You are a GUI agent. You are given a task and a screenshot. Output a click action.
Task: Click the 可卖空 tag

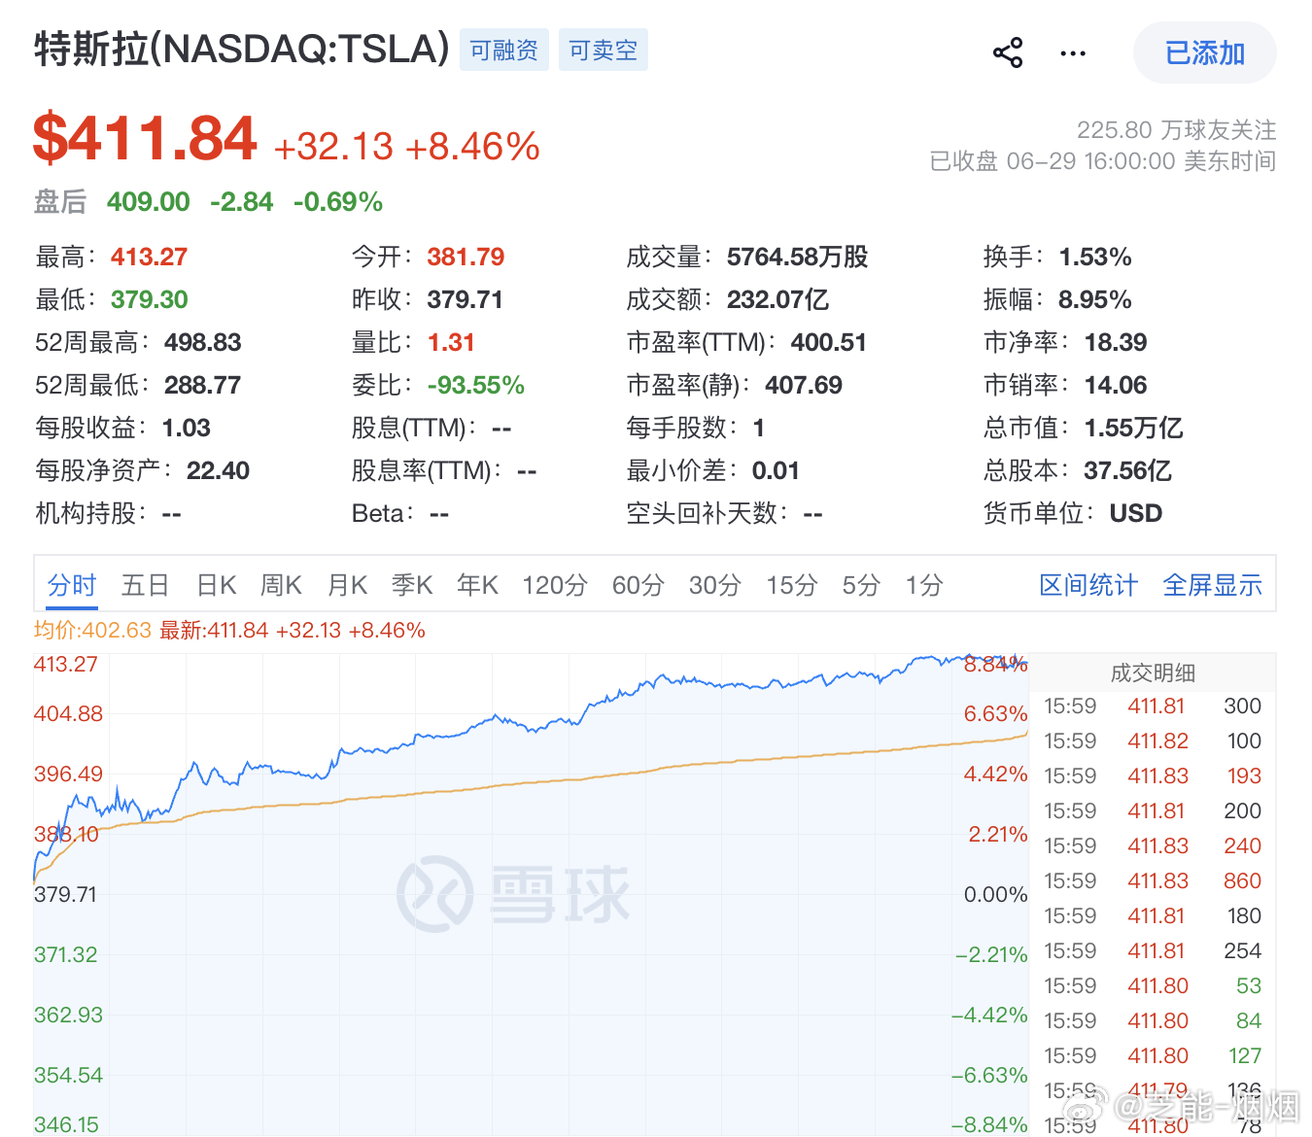(x=604, y=50)
